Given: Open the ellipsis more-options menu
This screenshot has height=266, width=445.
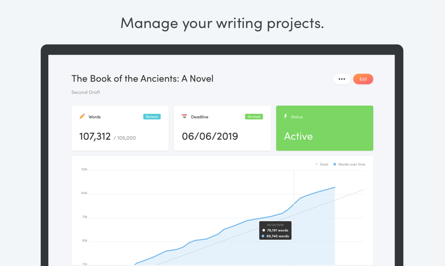Looking at the screenshot, I should (341, 79).
